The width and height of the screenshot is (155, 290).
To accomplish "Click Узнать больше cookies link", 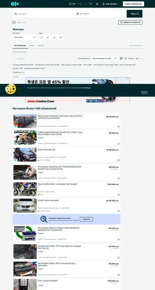I will 86,88.
